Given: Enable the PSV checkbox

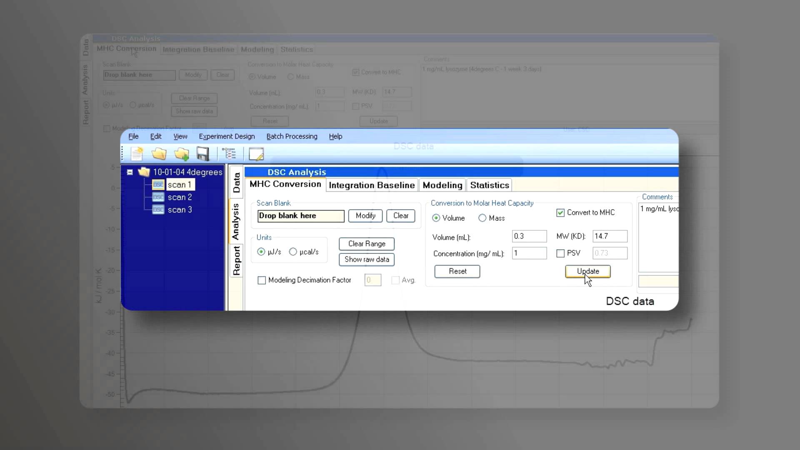Looking at the screenshot, I should (x=560, y=253).
